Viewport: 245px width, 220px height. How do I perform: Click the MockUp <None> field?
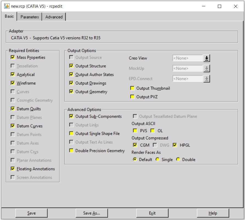(x=187, y=69)
